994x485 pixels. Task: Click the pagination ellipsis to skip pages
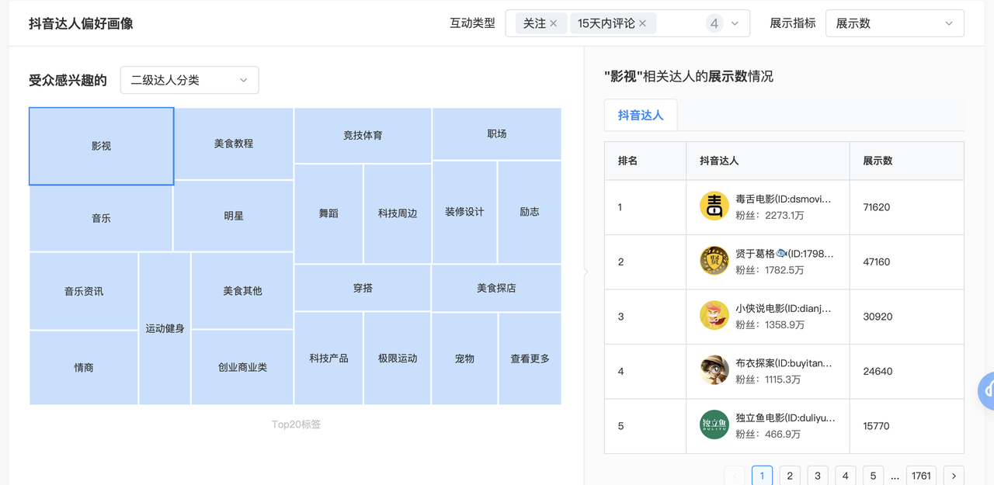pos(895,476)
